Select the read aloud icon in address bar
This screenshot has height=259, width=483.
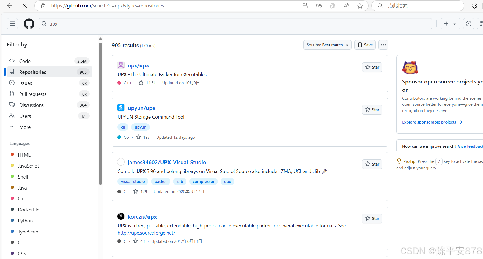(346, 6)
